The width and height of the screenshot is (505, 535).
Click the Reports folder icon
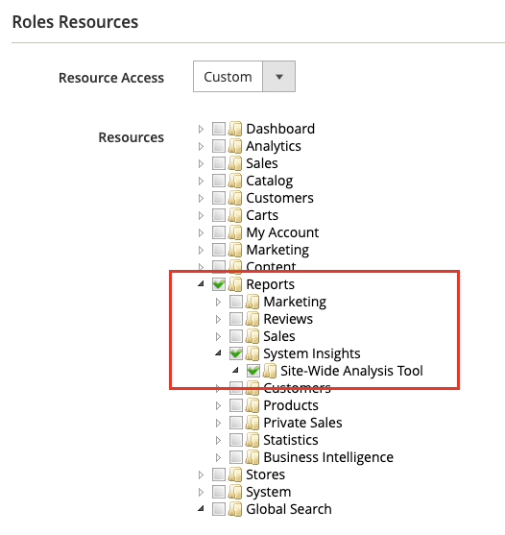tap(235, 284)
